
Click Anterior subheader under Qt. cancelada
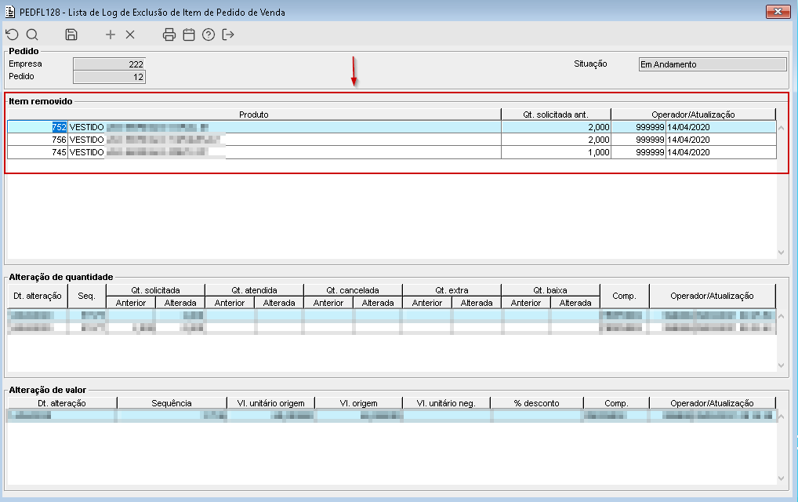coord(328,303)
